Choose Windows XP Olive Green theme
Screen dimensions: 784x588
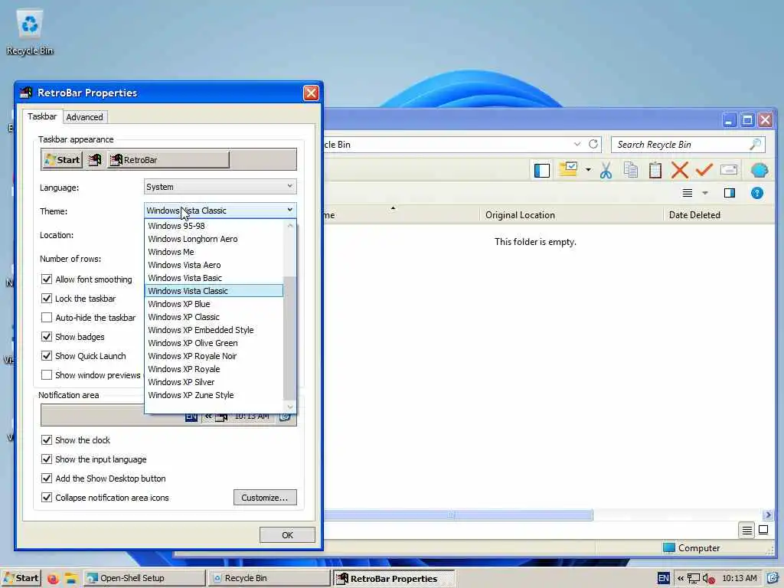click(214, 343)
